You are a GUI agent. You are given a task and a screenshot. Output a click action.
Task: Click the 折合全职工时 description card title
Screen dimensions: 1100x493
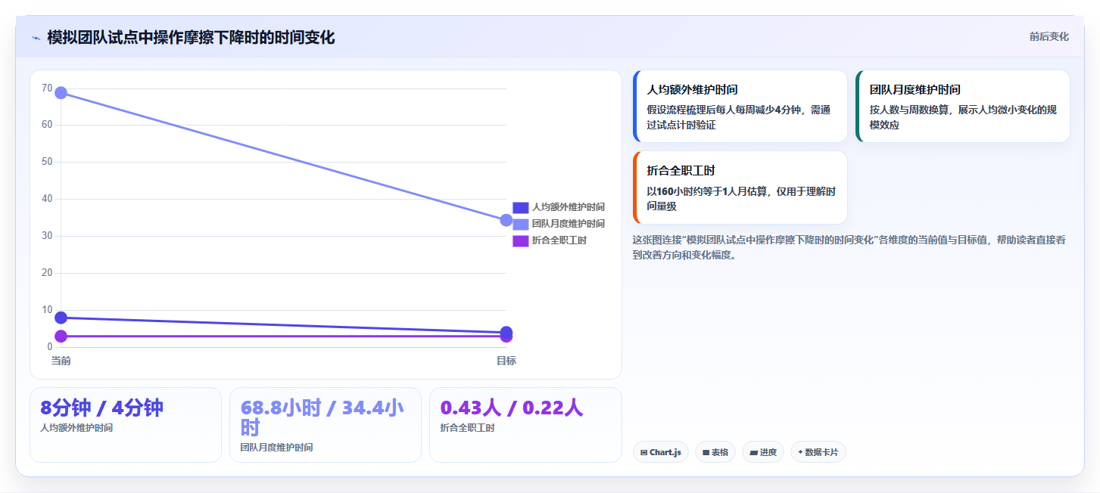(x=681, y=171)
